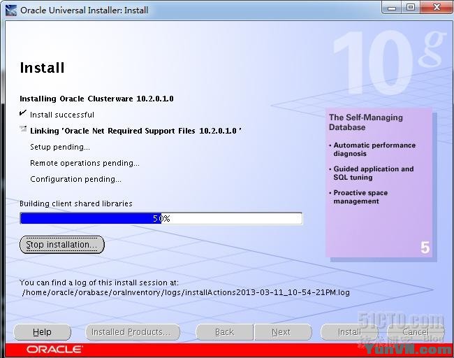Click slide number 5 on purple panel

pos(425,248)
